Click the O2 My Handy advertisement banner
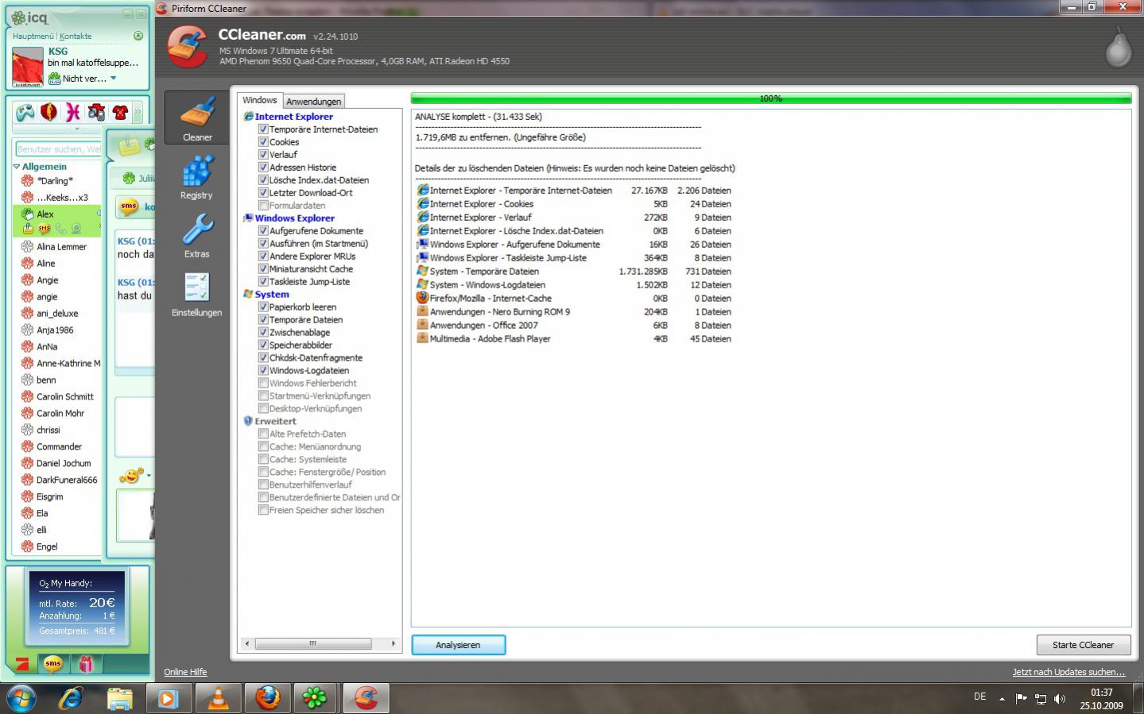The image size is (1144, 714). [x=77, y=607]
